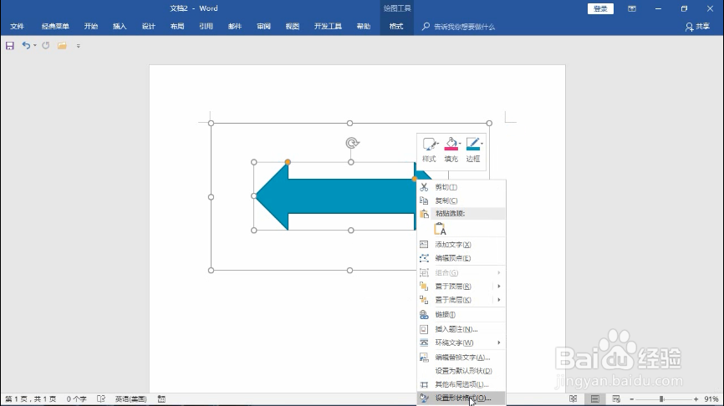
Task: Click the Redo icon
Action: [x=46, y=46]
